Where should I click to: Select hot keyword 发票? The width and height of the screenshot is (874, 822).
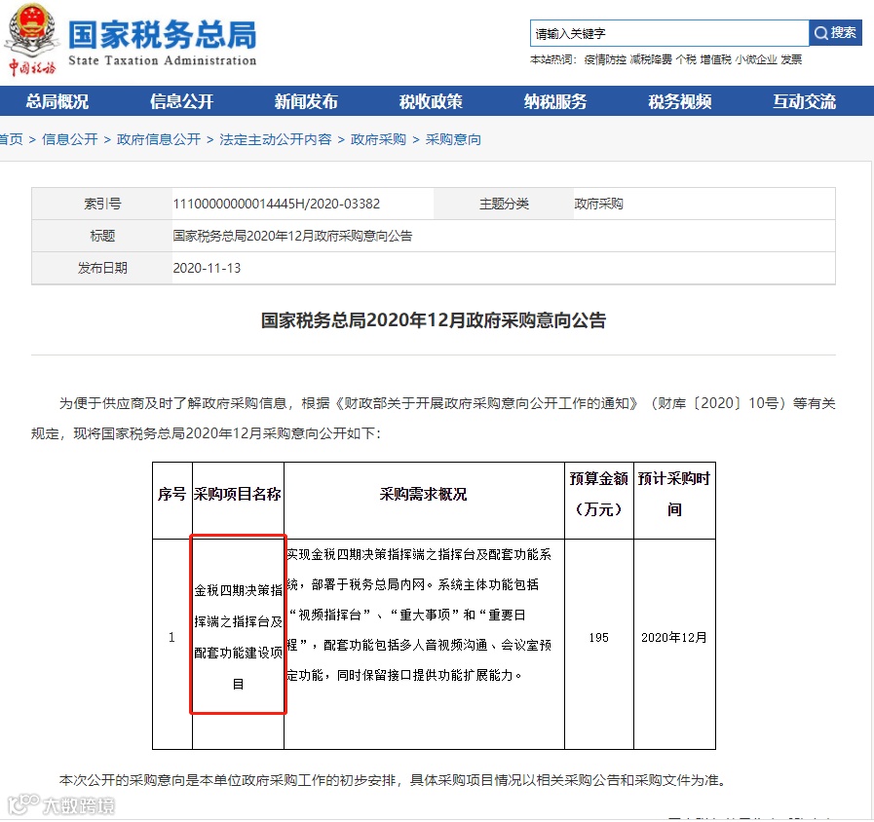coord(791,59)
